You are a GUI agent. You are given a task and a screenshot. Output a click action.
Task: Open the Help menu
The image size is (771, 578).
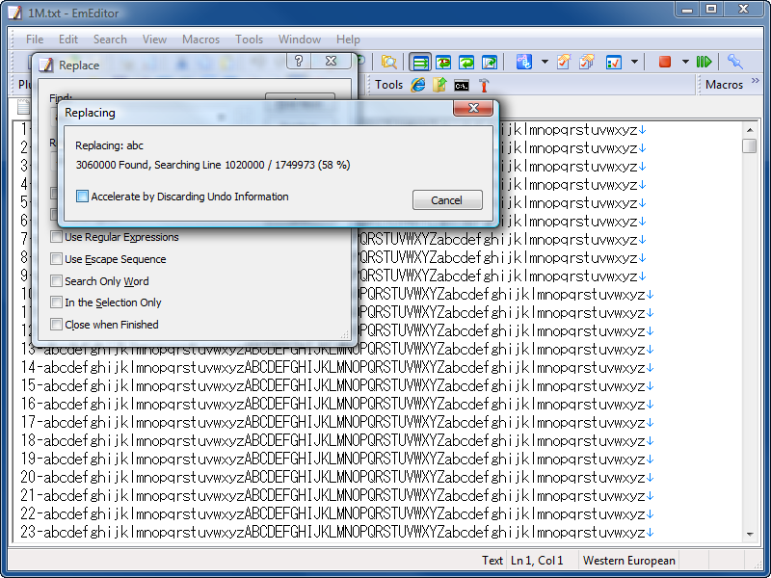pyautogui.click(x=348, y=39)
